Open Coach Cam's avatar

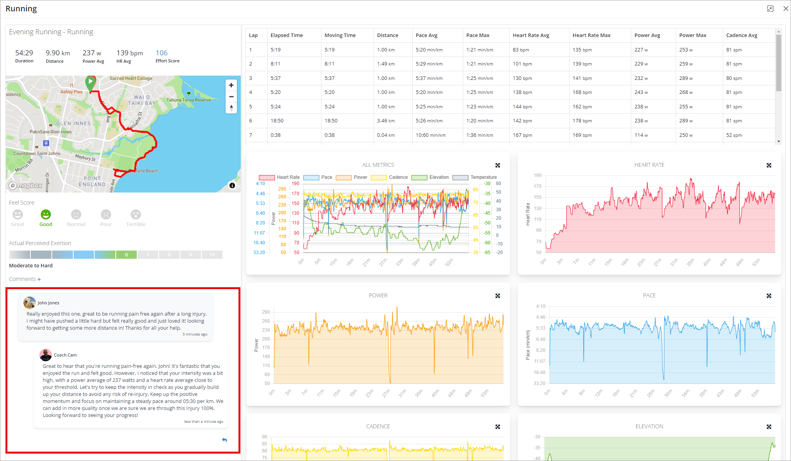46,355
